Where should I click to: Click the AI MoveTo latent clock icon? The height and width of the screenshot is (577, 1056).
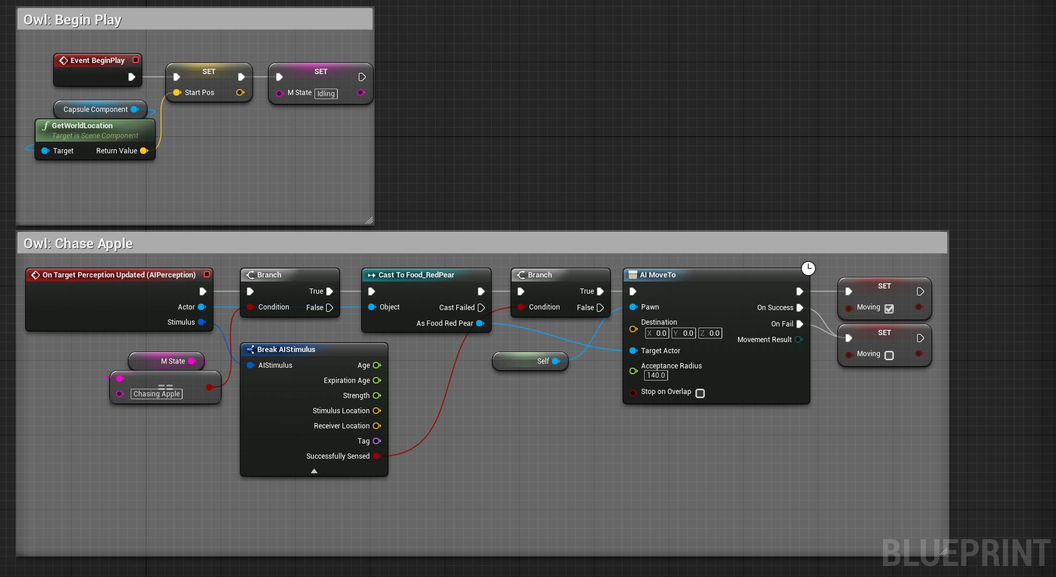tap(808, 268)
